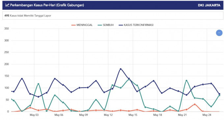224x120 pixels.
Task: Click the May 24 axis label
Action: [x=207, y=115]
